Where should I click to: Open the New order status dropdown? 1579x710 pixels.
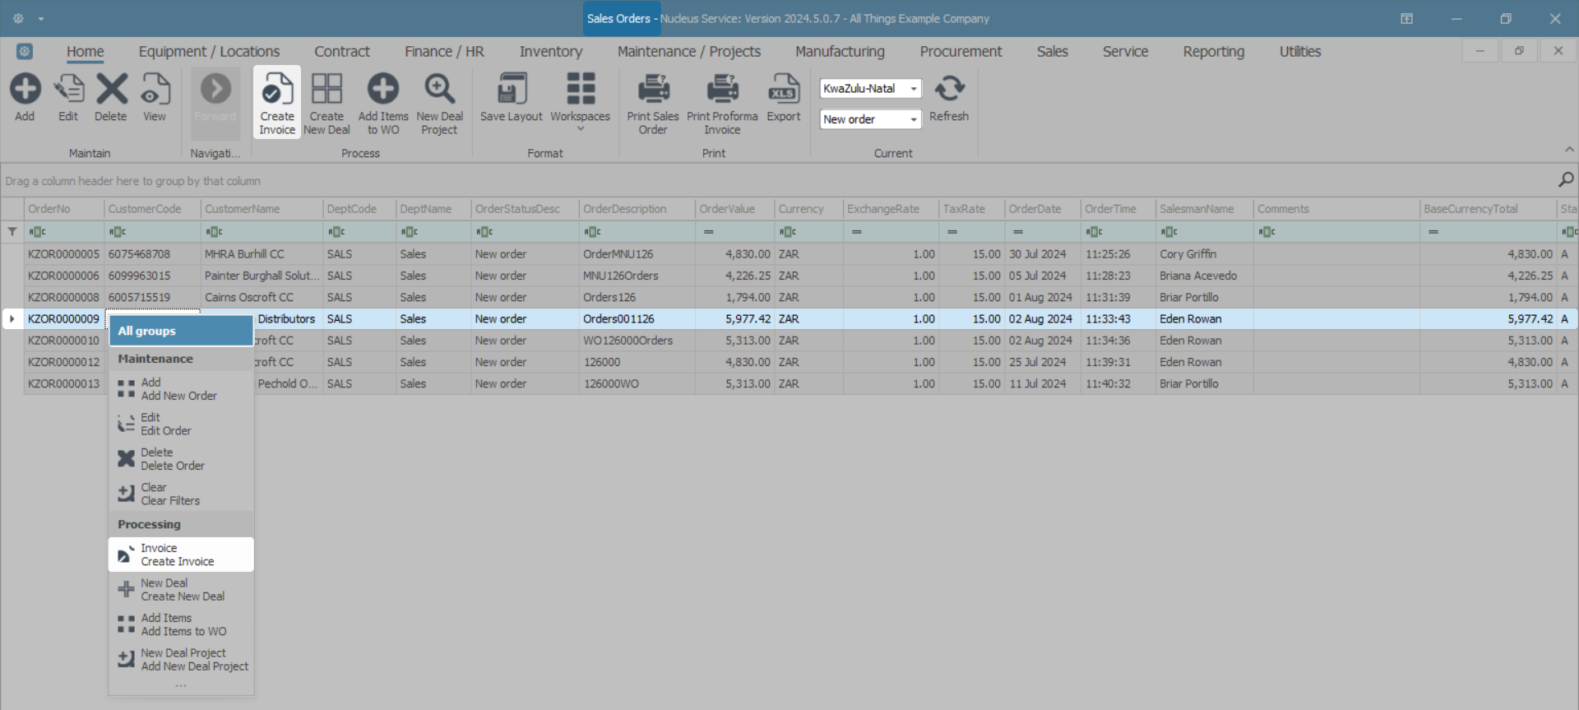point(913,120)
